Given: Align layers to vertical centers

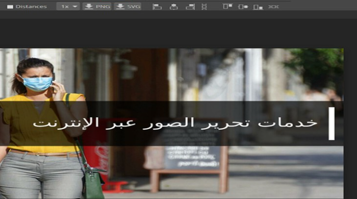Looking at the screenshot, I should 243,7.
